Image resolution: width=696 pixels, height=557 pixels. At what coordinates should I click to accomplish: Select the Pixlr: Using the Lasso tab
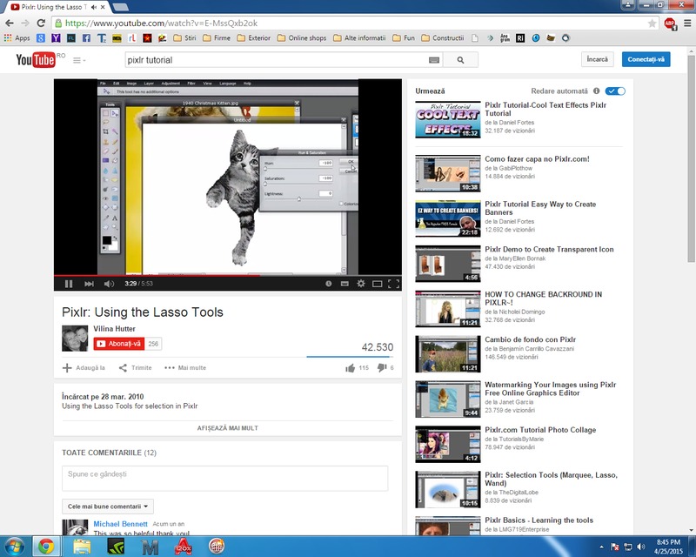pos(53,7)
